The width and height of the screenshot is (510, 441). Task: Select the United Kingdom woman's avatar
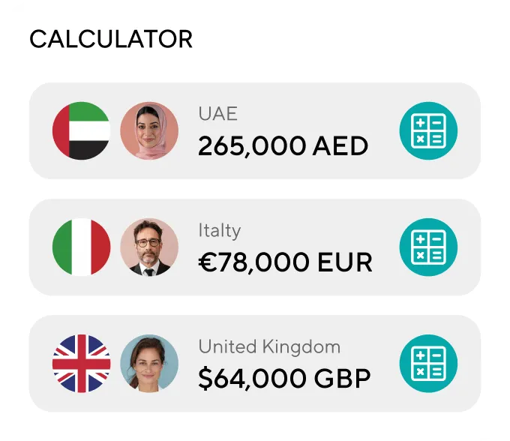coord(149,363)
